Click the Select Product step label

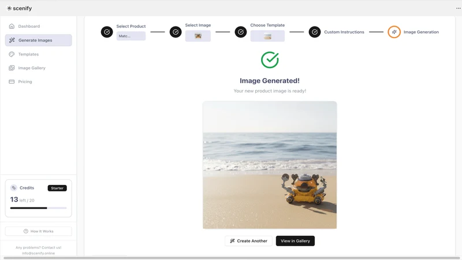(131, 26)
